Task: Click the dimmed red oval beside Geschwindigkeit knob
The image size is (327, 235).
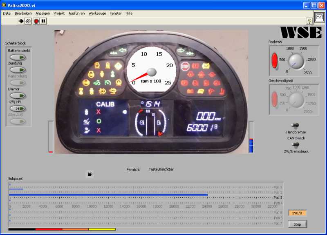Action: click(x=275, y=100)
